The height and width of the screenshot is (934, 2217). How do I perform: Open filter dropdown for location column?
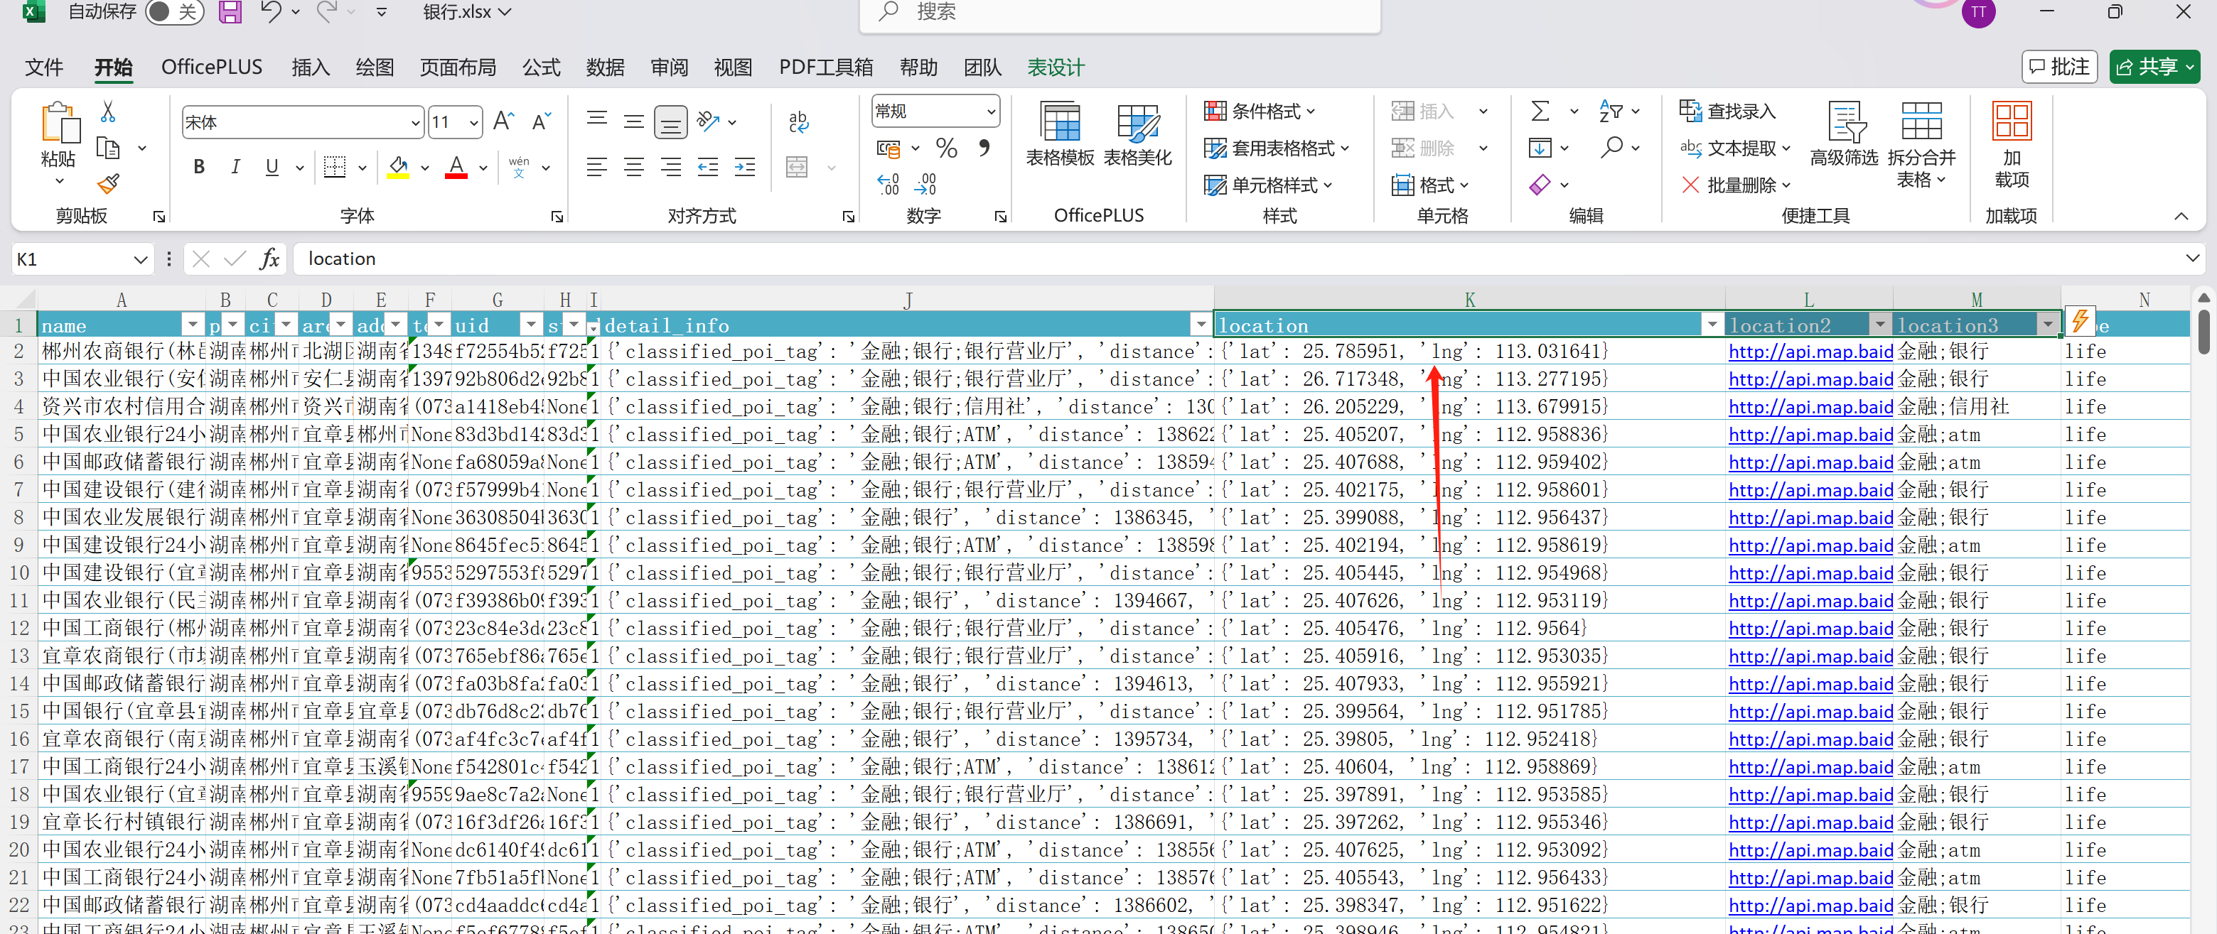(1712, 325)
